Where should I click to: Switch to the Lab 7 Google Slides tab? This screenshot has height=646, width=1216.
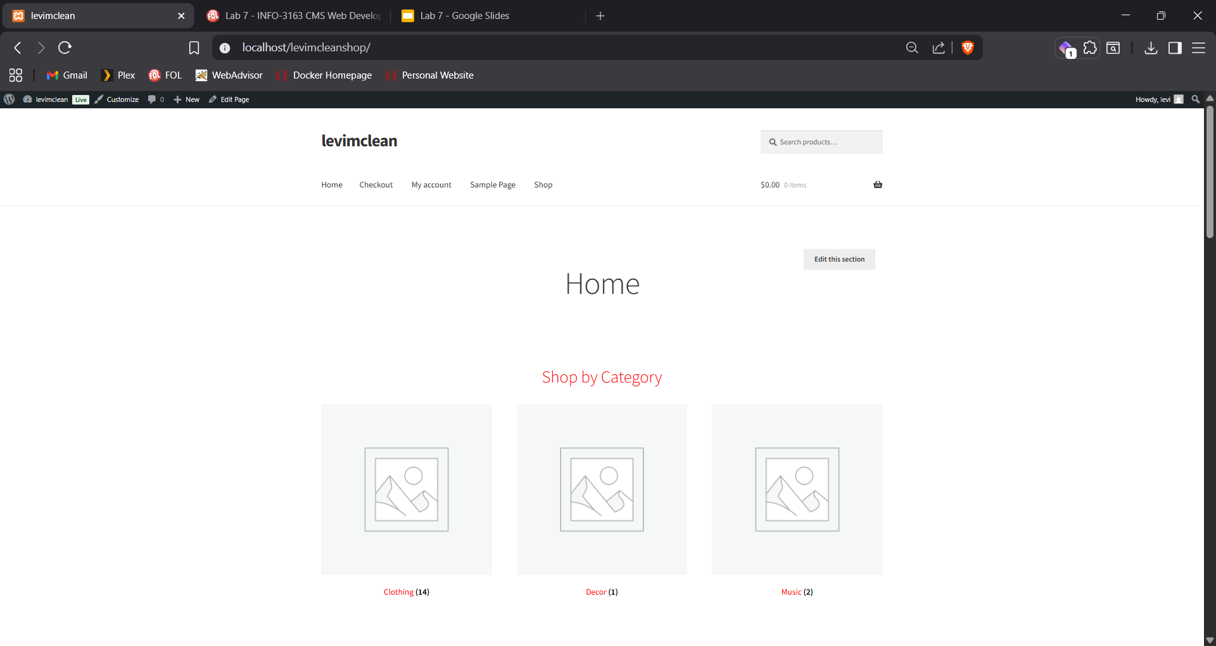(x=464, y=16)
